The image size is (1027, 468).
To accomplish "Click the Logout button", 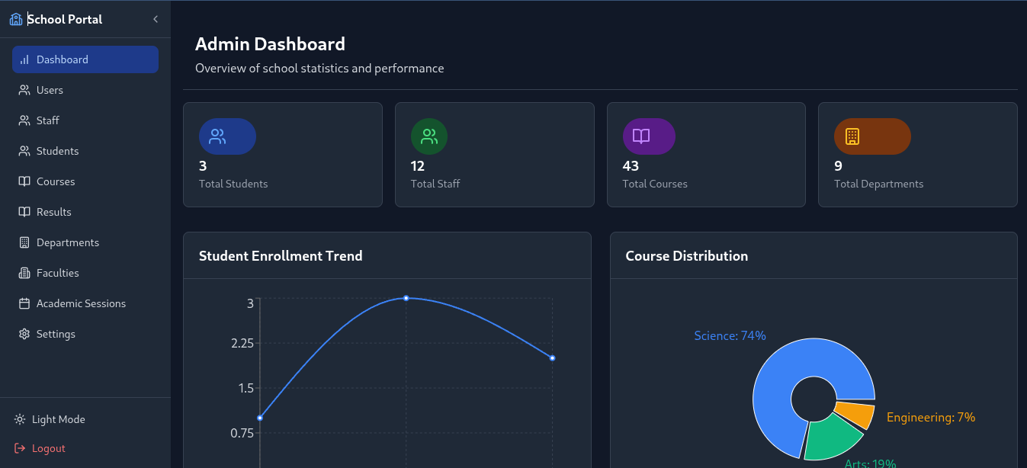I will point(39,448).
